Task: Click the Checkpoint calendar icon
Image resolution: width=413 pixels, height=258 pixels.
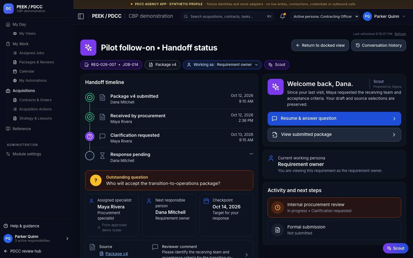Action: click(x=206, y=201)
